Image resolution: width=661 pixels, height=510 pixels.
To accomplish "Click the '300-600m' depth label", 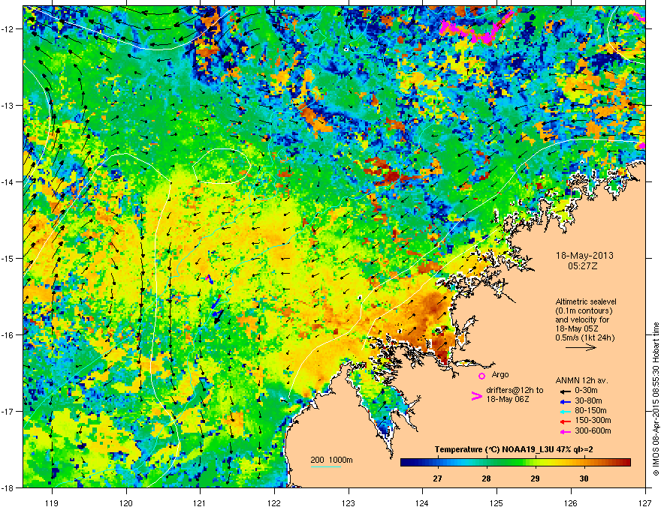I will point(593,430).
